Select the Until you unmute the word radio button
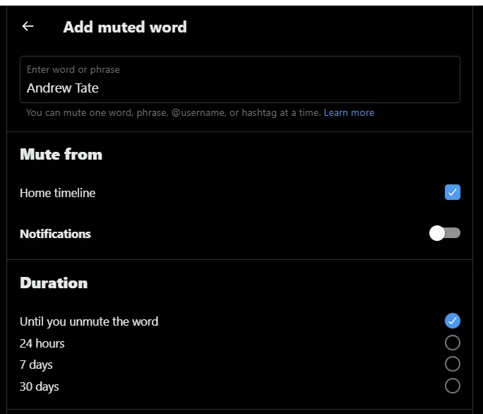The width and height of the screenshot is (483, 414). [453, 321]
